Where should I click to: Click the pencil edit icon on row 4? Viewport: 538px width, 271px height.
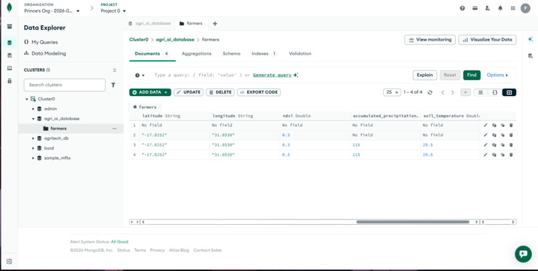click(x=485, y=155)
